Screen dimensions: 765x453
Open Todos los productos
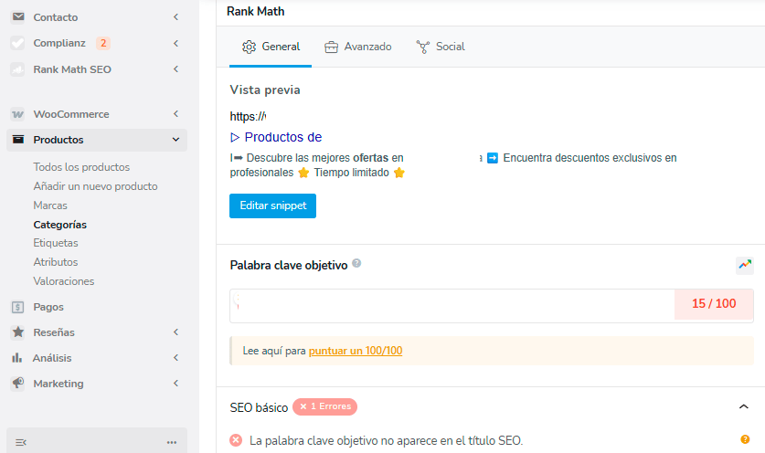pyautogui.click(x=81, y=167)
